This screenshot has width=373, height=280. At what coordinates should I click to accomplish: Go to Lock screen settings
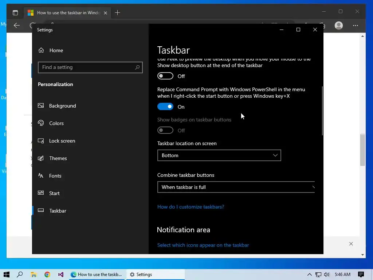(x=62, y=141)
